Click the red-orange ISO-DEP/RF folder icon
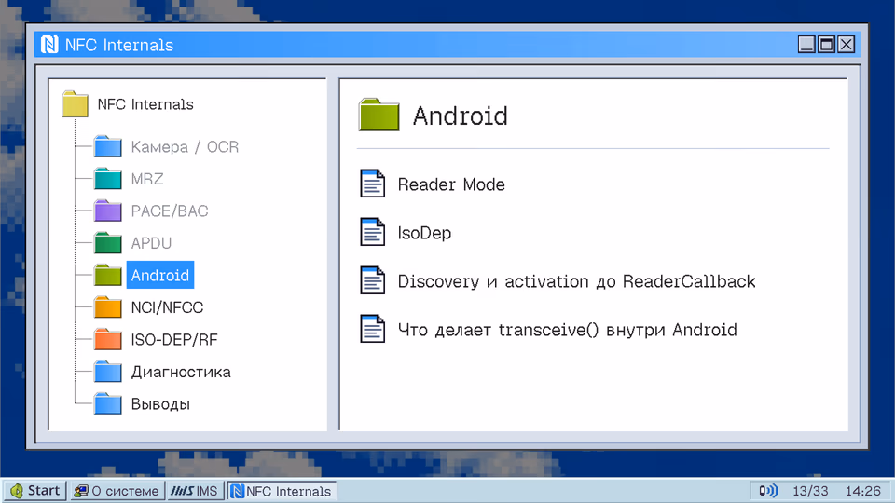 coord(108,339)
